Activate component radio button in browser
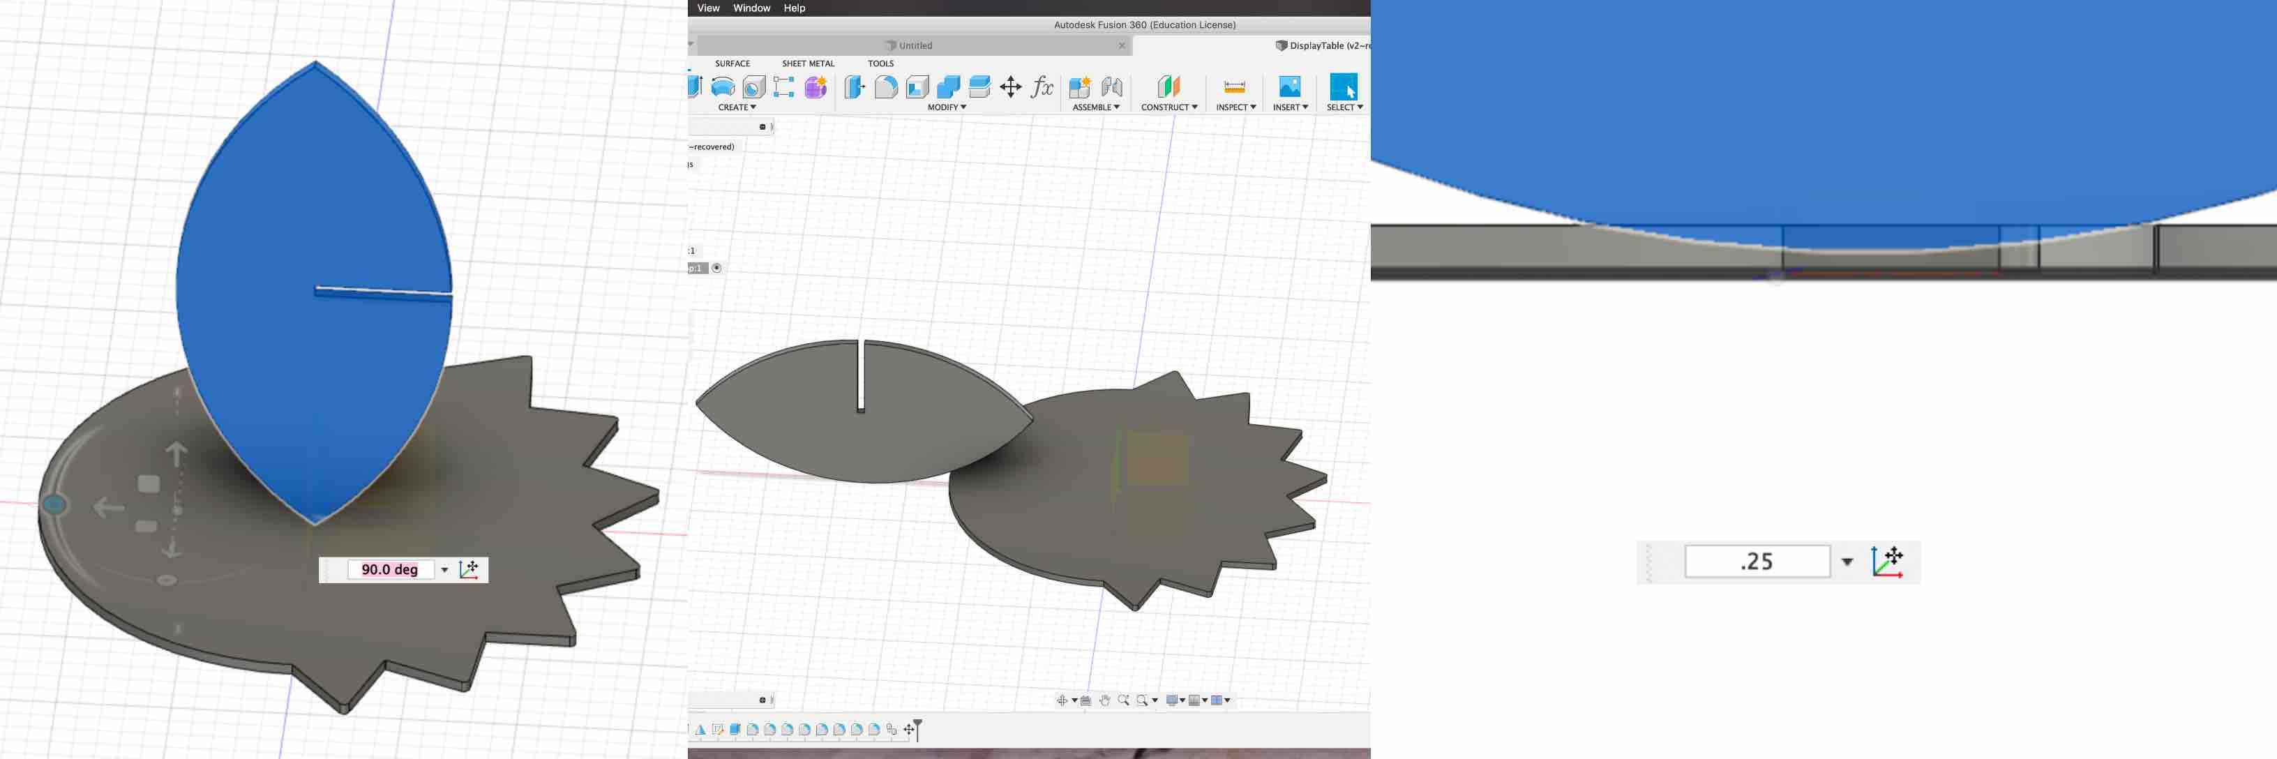 (716, 268)
